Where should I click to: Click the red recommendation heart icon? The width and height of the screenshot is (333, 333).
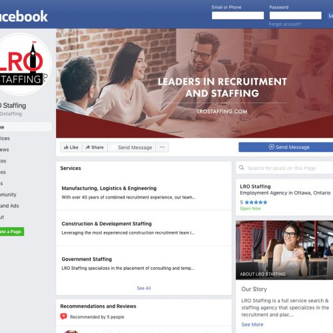[x=63, y=316]
